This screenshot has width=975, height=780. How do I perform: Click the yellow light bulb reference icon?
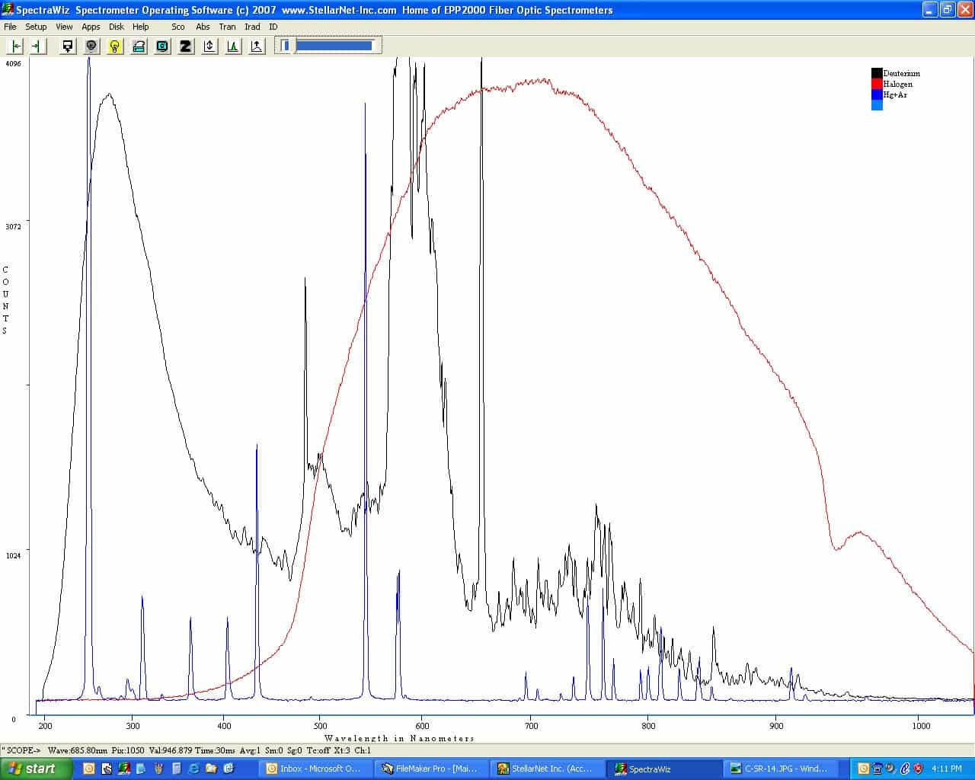[x=115, y=46]
